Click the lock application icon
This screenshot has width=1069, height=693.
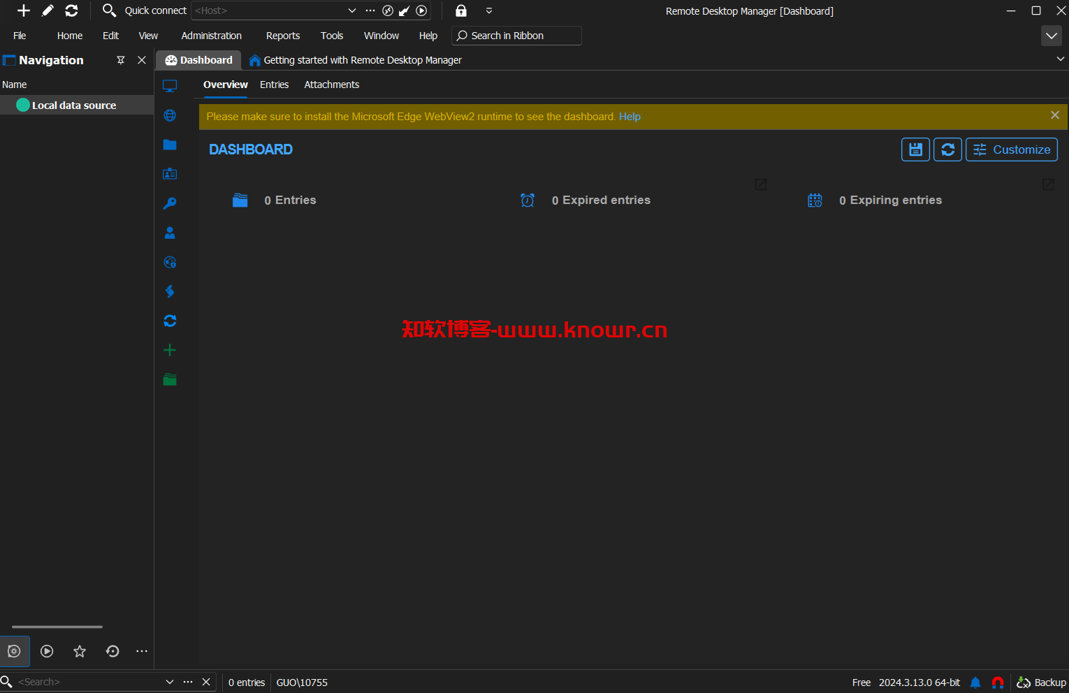click(x=461, y=10)
